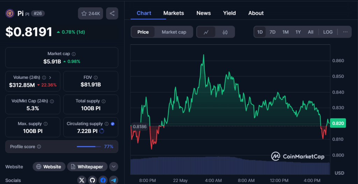This screenshot has height=184, width=358.
Task: Open the GitHub social icon
Action: click(92, 181)
